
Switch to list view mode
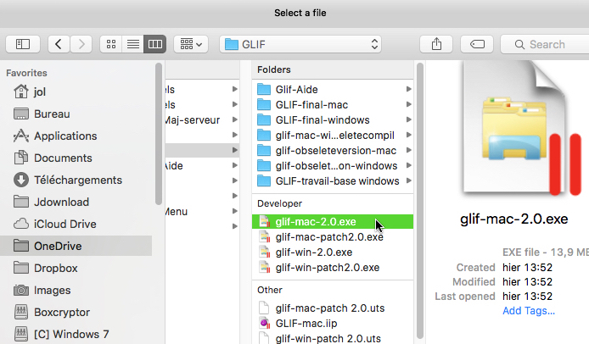[132, 44]
